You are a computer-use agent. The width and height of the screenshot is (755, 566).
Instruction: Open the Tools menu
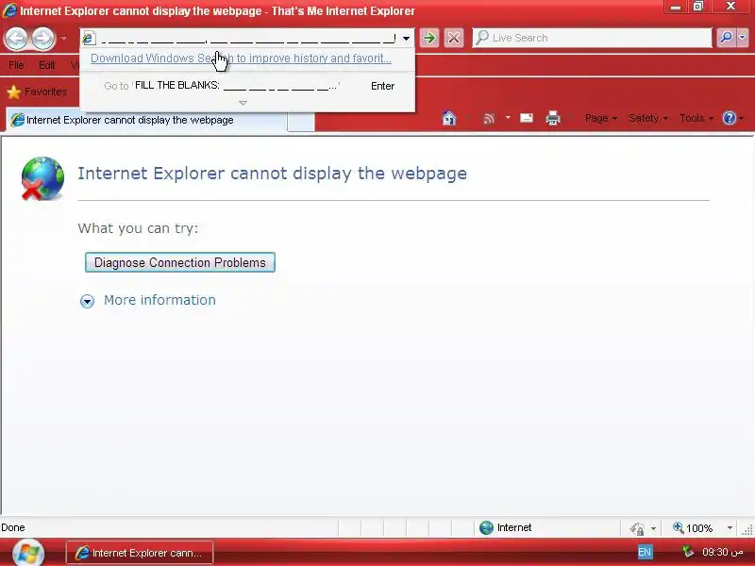point(696,118)
